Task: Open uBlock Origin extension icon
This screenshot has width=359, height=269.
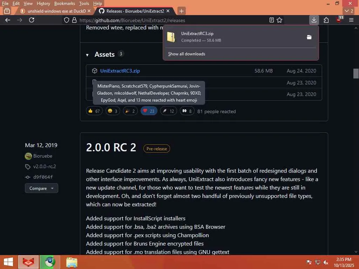Action: click(x=339, y=20)
